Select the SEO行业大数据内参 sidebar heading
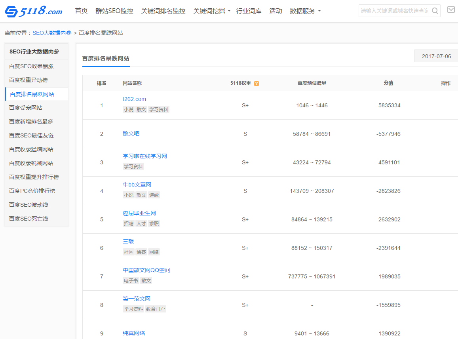Image resolution: width=458 pixels, height=339 pixels. click(x=34, y=52)
